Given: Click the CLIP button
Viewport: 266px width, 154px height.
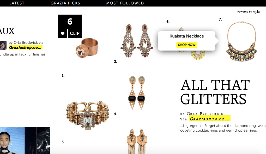Looking at the screenshot, I should point(75,34).
